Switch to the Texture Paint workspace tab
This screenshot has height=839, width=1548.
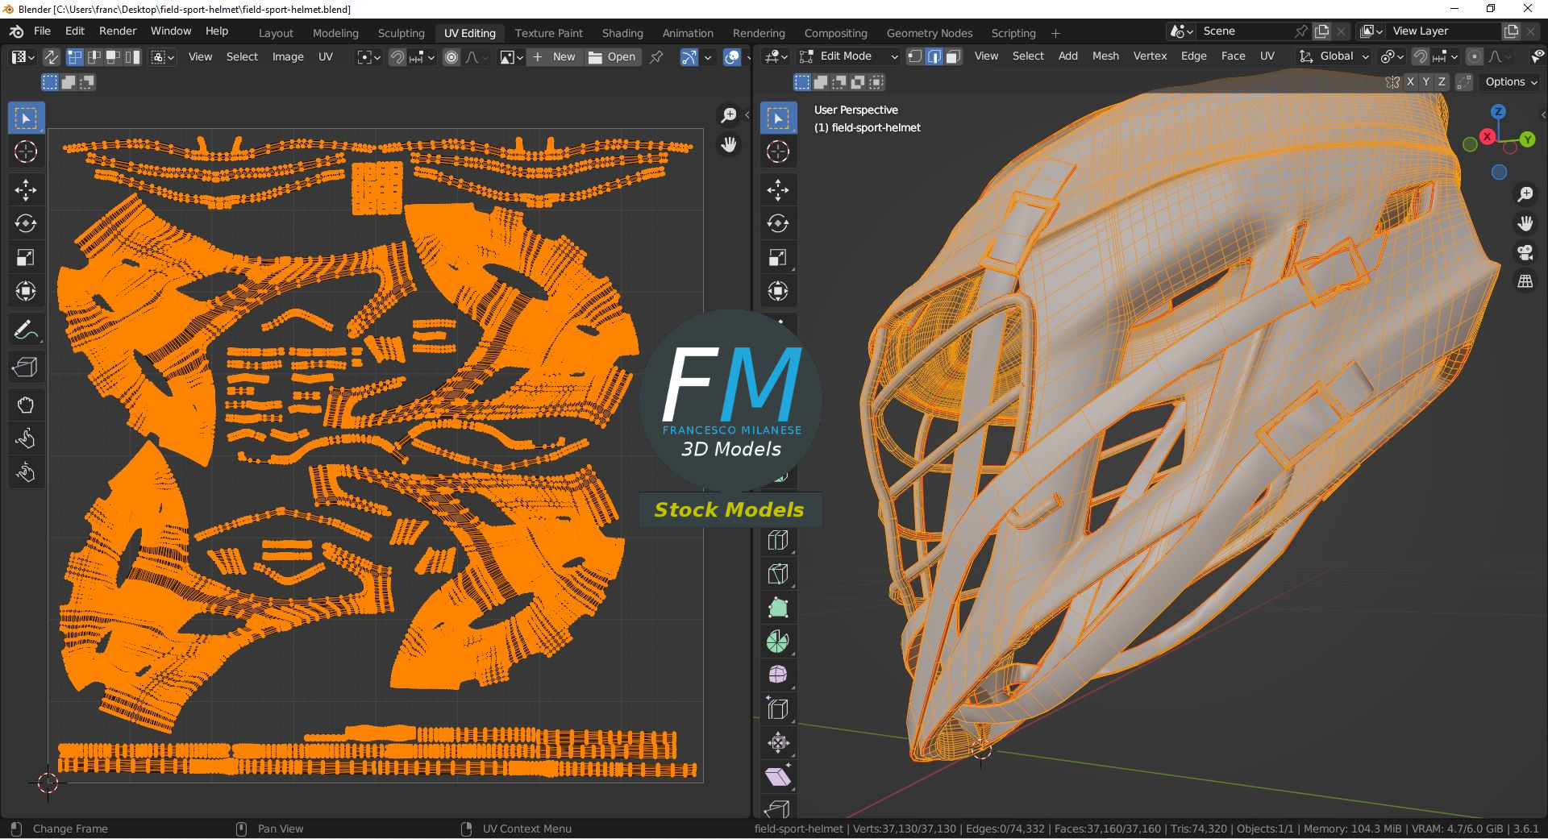(548, 33)
